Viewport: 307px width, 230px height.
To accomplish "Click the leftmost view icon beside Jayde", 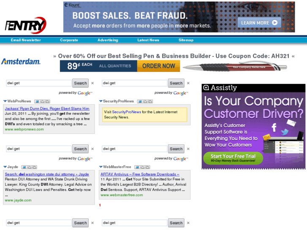I will pyautogui.click(x=24, y=167).
